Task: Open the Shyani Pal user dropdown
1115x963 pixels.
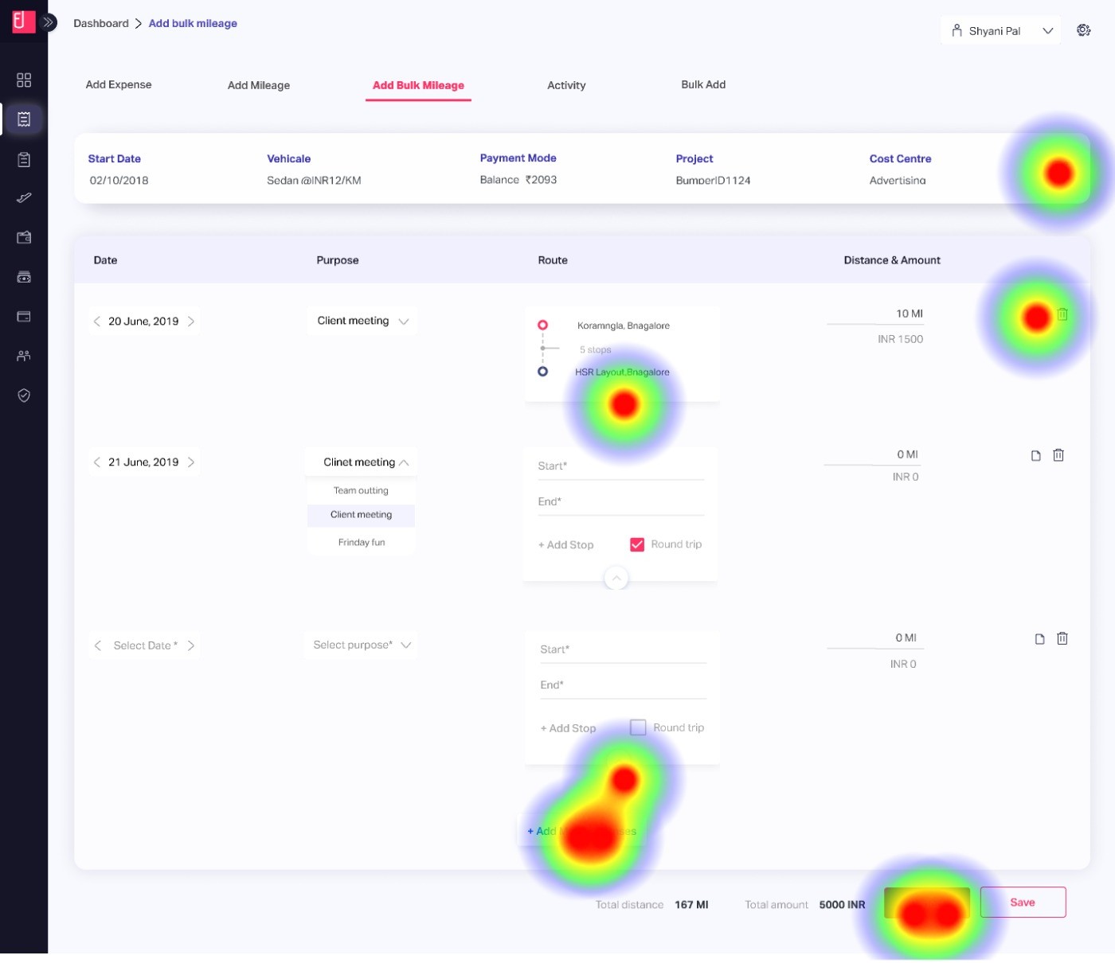Action: coord(1001,31)
